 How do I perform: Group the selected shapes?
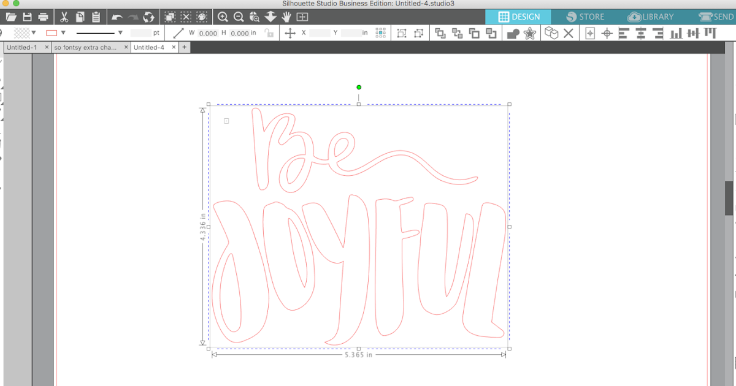[402, 33]
